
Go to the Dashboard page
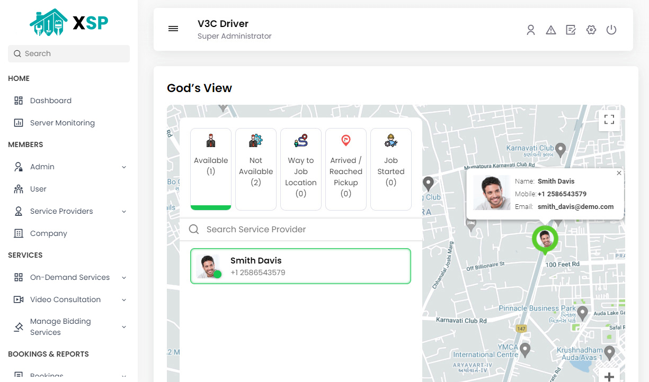point(50,101)
